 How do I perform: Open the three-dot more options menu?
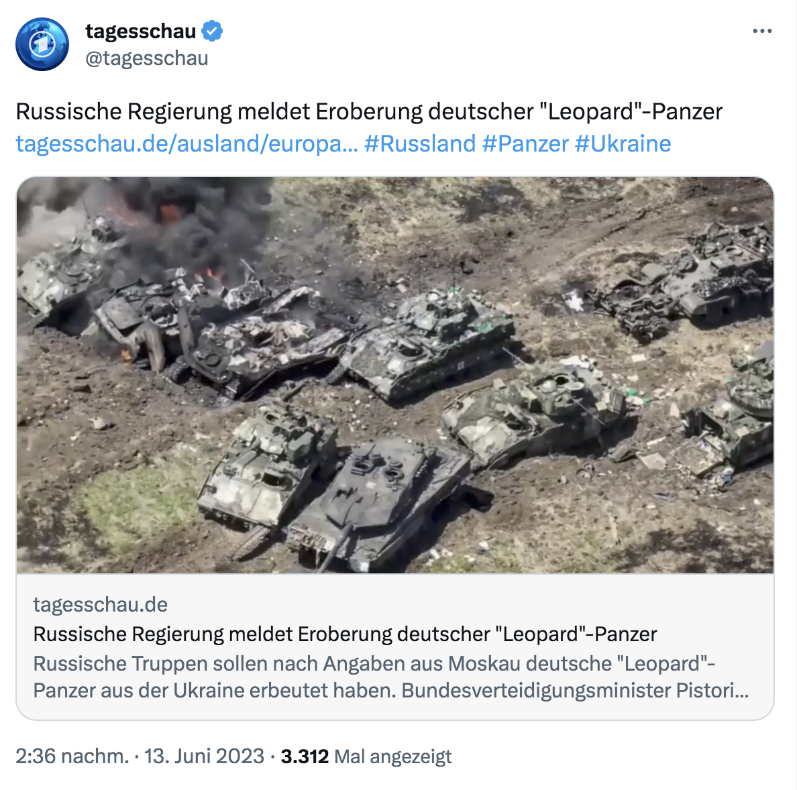[762, 31]
